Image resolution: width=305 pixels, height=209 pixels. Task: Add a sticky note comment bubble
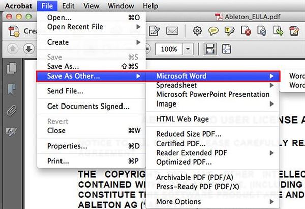[x=213, y=31]
